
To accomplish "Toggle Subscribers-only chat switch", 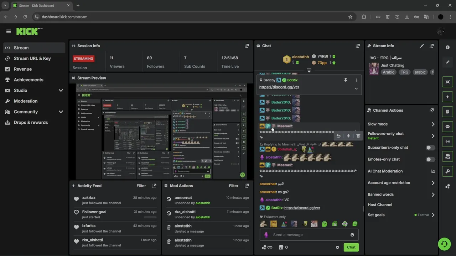I will [430, 148].
